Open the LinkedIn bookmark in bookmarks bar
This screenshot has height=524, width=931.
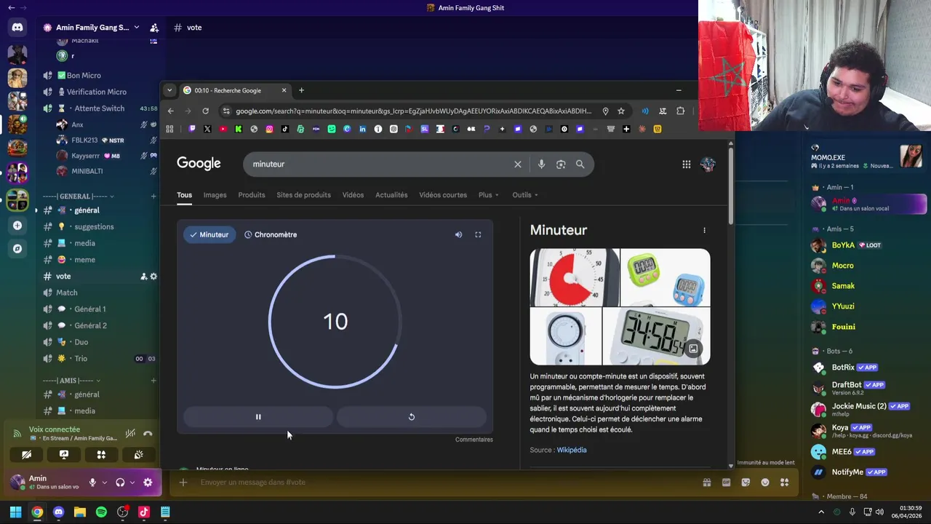coord(362,129)
